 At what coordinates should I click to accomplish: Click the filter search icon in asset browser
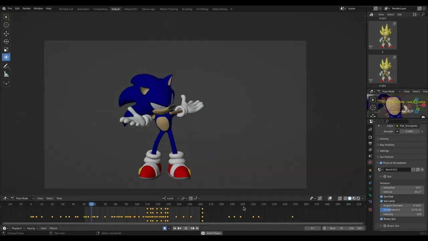pos(423,14)
